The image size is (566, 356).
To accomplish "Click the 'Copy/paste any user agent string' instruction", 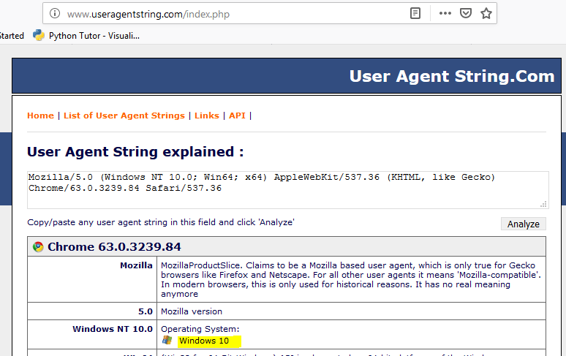I will point(161,222).
